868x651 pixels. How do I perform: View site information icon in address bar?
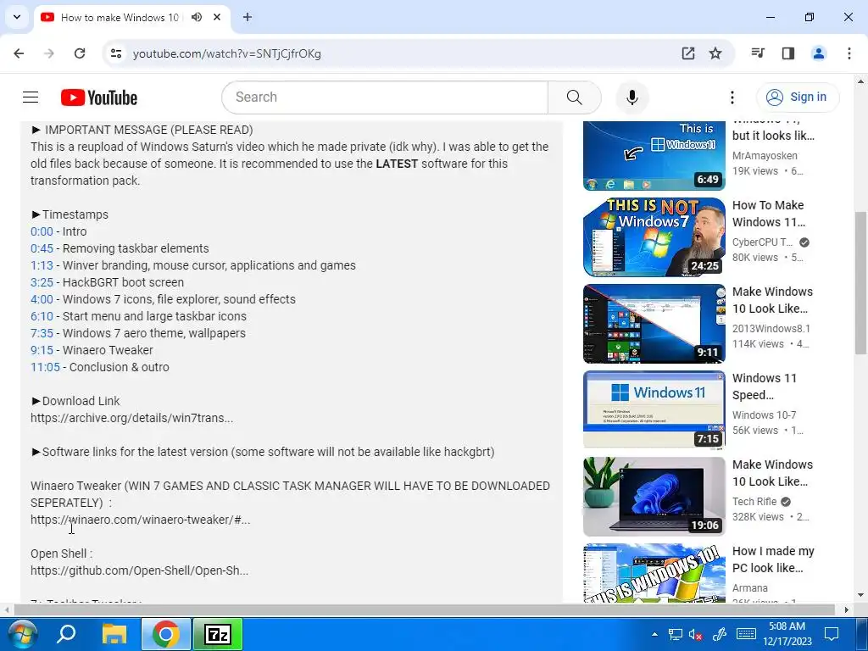[116, 53]
